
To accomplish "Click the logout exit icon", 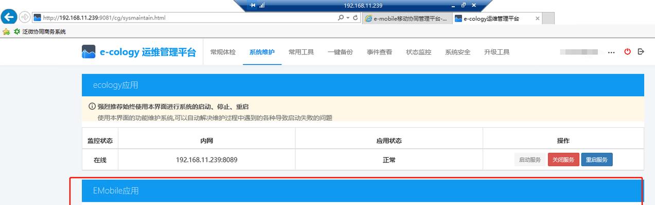I will (641, 52).
